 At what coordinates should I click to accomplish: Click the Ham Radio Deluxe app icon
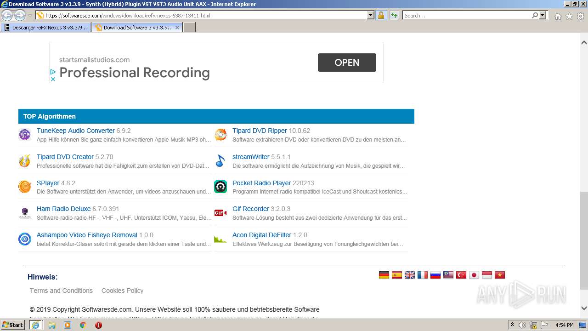(x=24, y=213)
